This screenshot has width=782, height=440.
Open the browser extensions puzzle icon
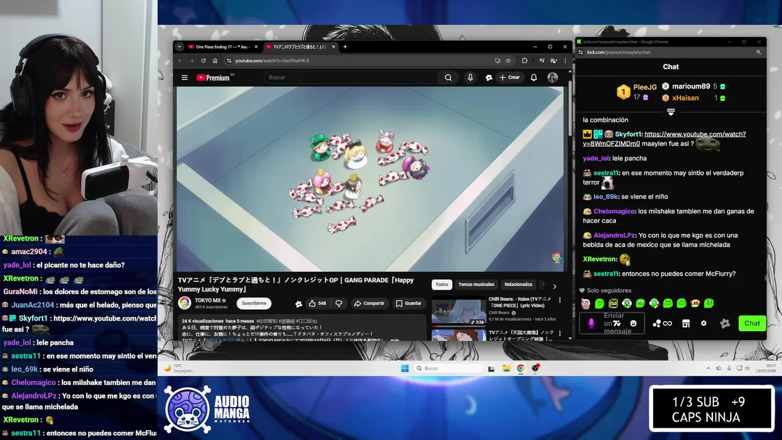[524, 61]
